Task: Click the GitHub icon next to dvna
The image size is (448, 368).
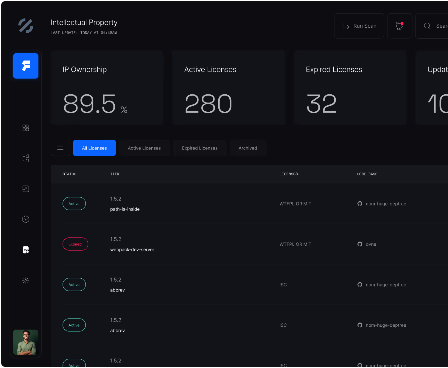Action: click(360, 244)
